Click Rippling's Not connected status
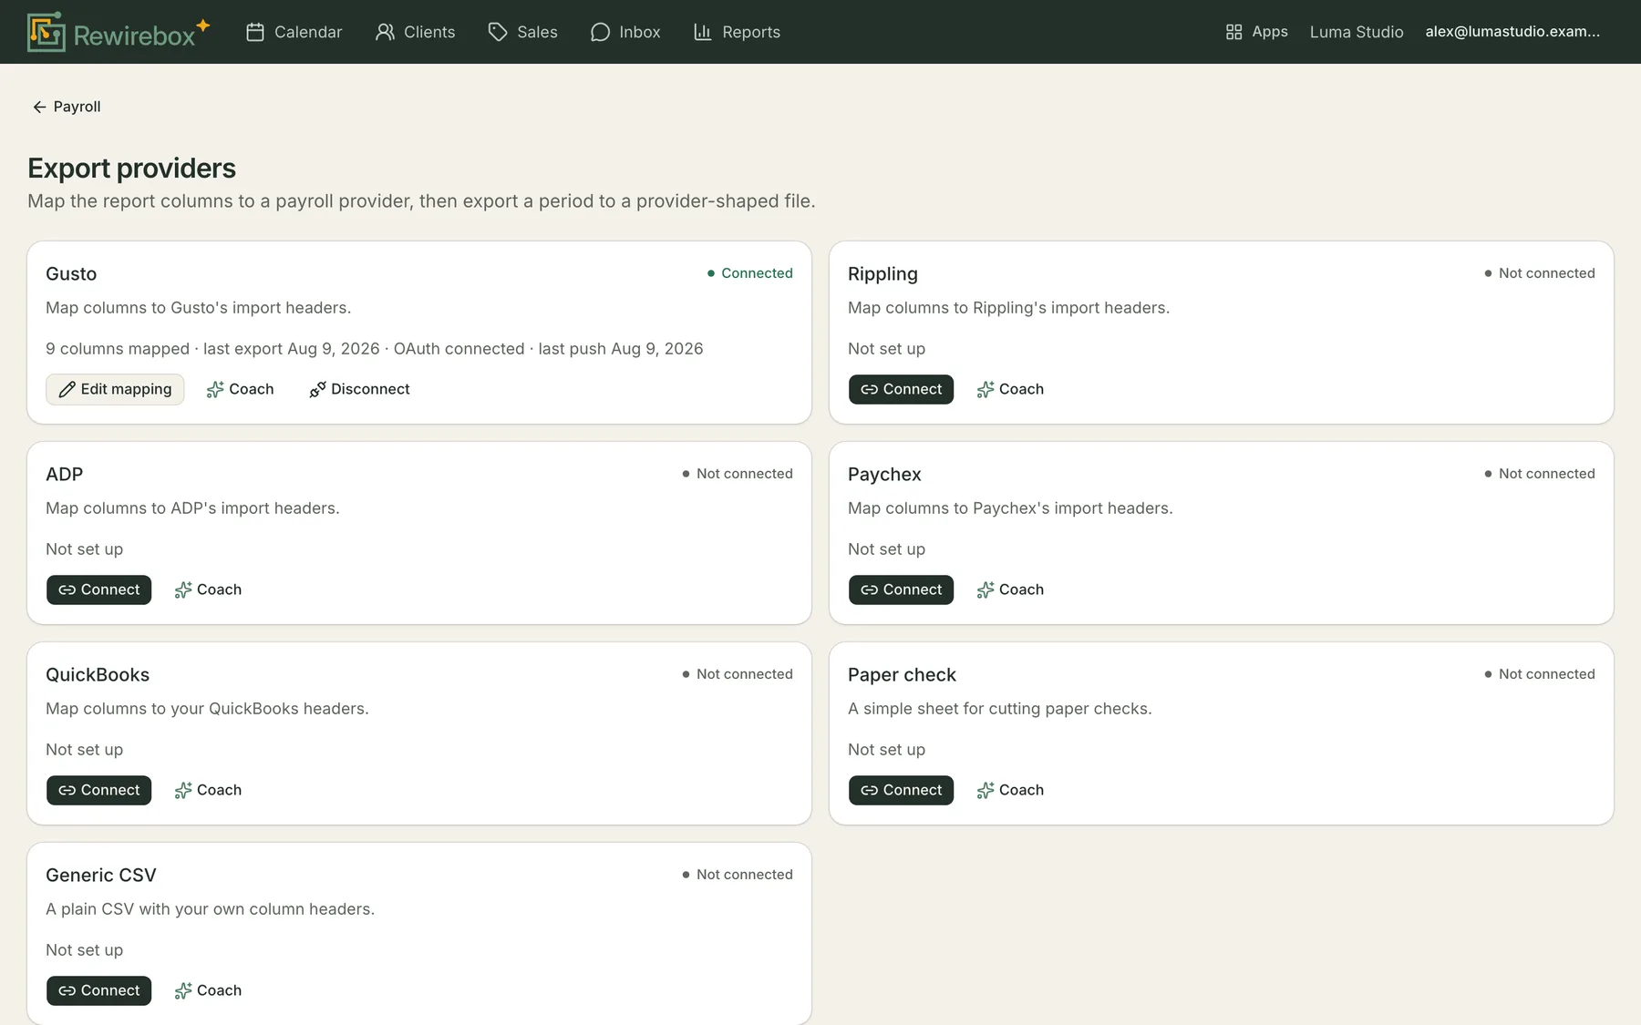The height and width of the screenshot is (1025, 1641). pyautogui.click(x=1540, y=273)
